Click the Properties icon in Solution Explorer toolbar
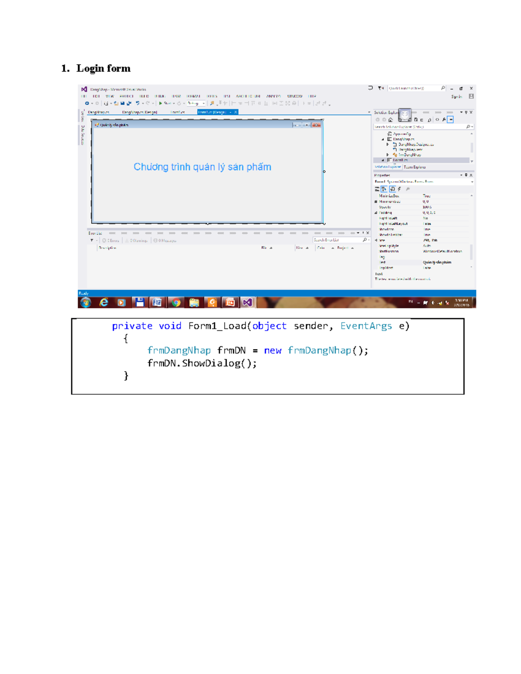The height and width of the screenshot is (674, 521). click(x=444, y=120)
